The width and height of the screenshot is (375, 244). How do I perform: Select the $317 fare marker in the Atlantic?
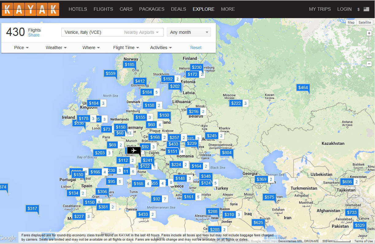32,208
